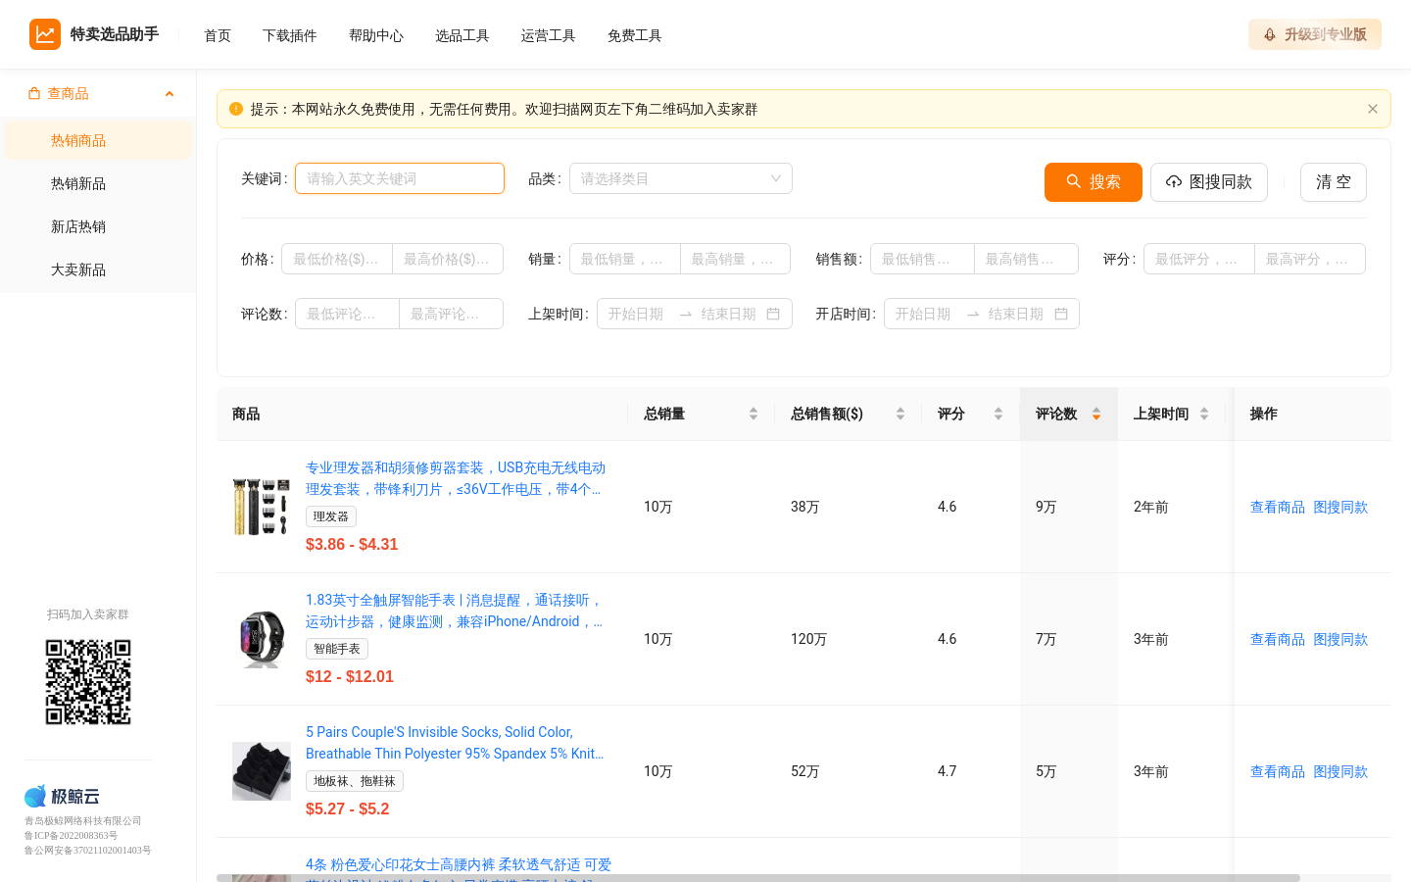Click the $5.27 - $5.2 price text
The height and width of the screenshot is (882, 1411).
click(x=348, y=808)
